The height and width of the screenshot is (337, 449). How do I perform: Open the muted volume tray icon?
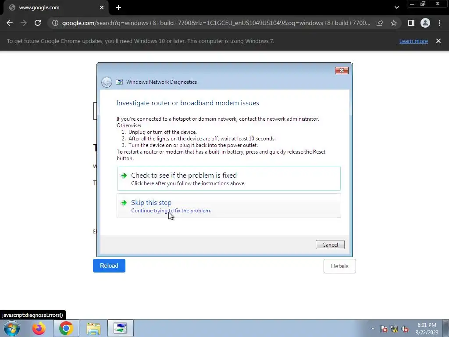[x=405, y=329]
